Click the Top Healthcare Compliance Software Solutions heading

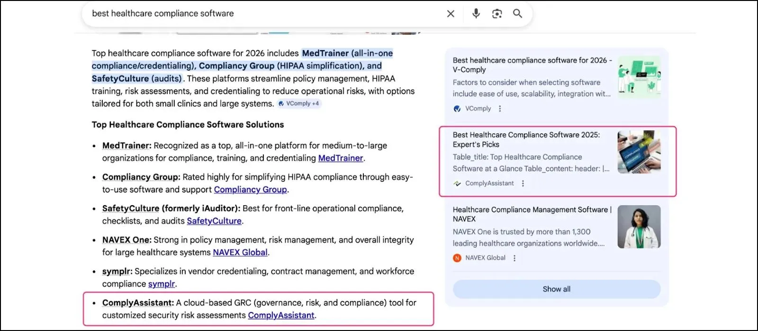click(188, 125)
